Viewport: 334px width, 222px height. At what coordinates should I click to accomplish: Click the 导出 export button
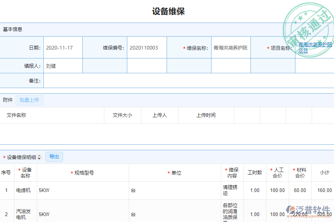(x=54, y=157)
